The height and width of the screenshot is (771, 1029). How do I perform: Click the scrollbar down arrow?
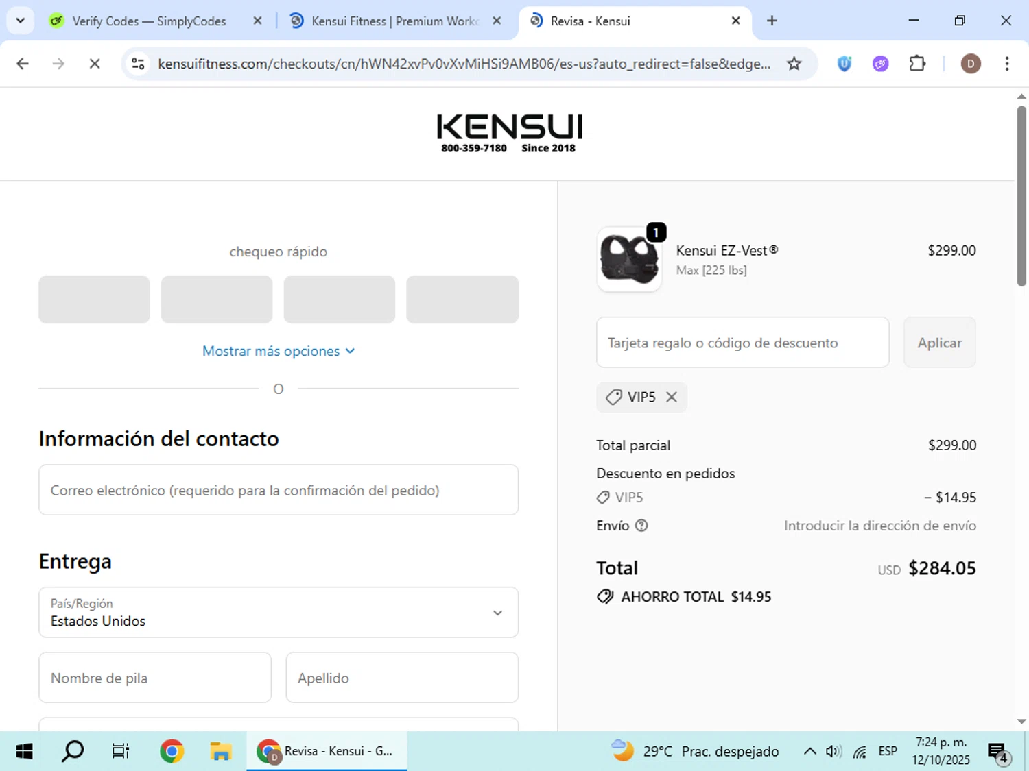1021,721
